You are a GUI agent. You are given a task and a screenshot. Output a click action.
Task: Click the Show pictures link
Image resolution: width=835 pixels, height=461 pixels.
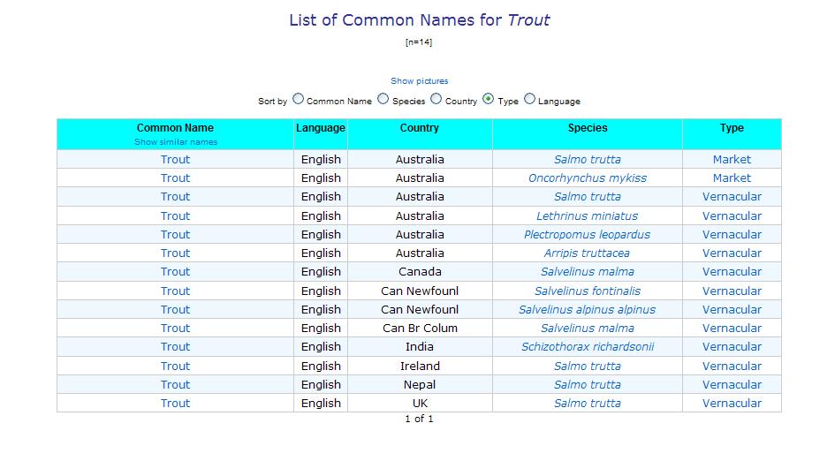[419, 81]
